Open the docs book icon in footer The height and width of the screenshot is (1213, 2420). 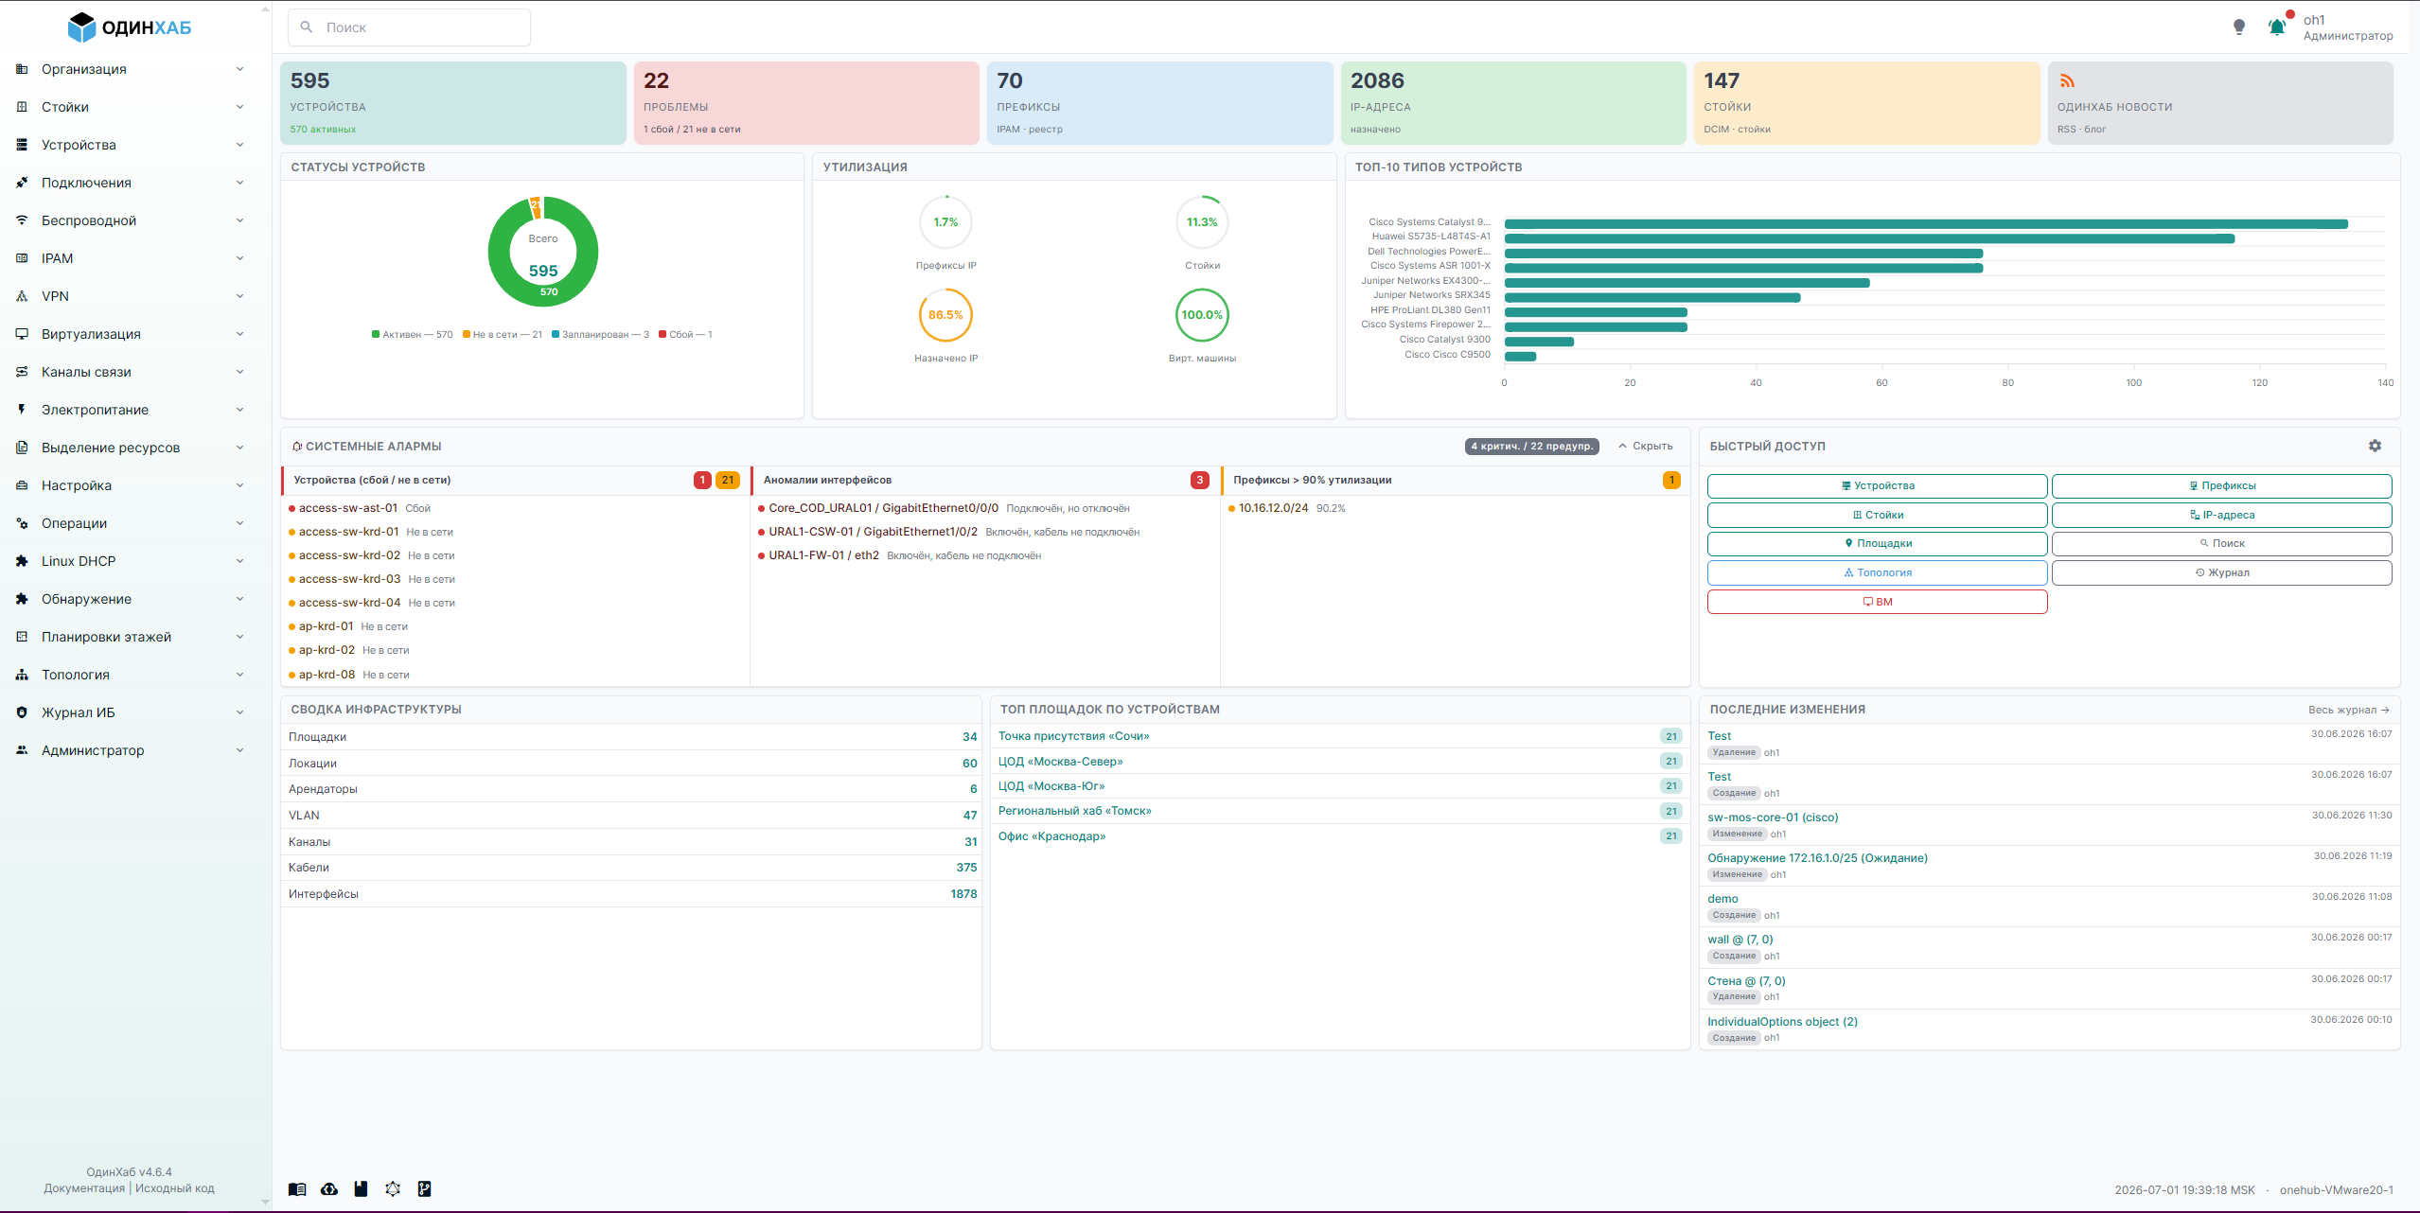point(297,1189)
